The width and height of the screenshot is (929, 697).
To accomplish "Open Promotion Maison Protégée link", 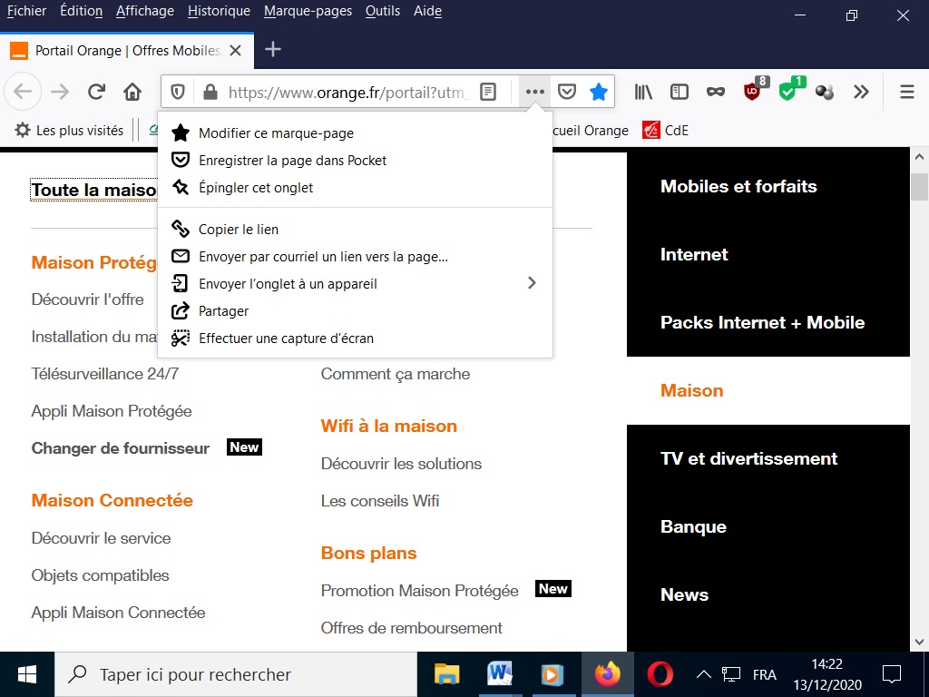I will pos(419,590).
